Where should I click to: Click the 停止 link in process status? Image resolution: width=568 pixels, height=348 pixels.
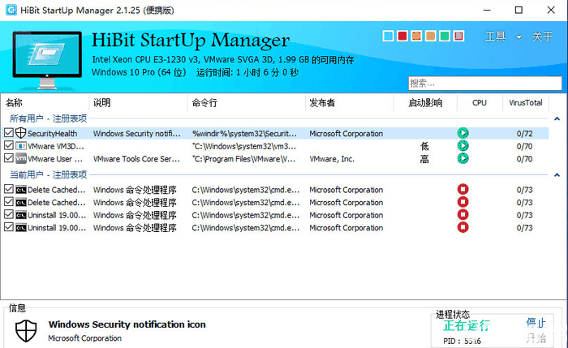tap(536, 322)
